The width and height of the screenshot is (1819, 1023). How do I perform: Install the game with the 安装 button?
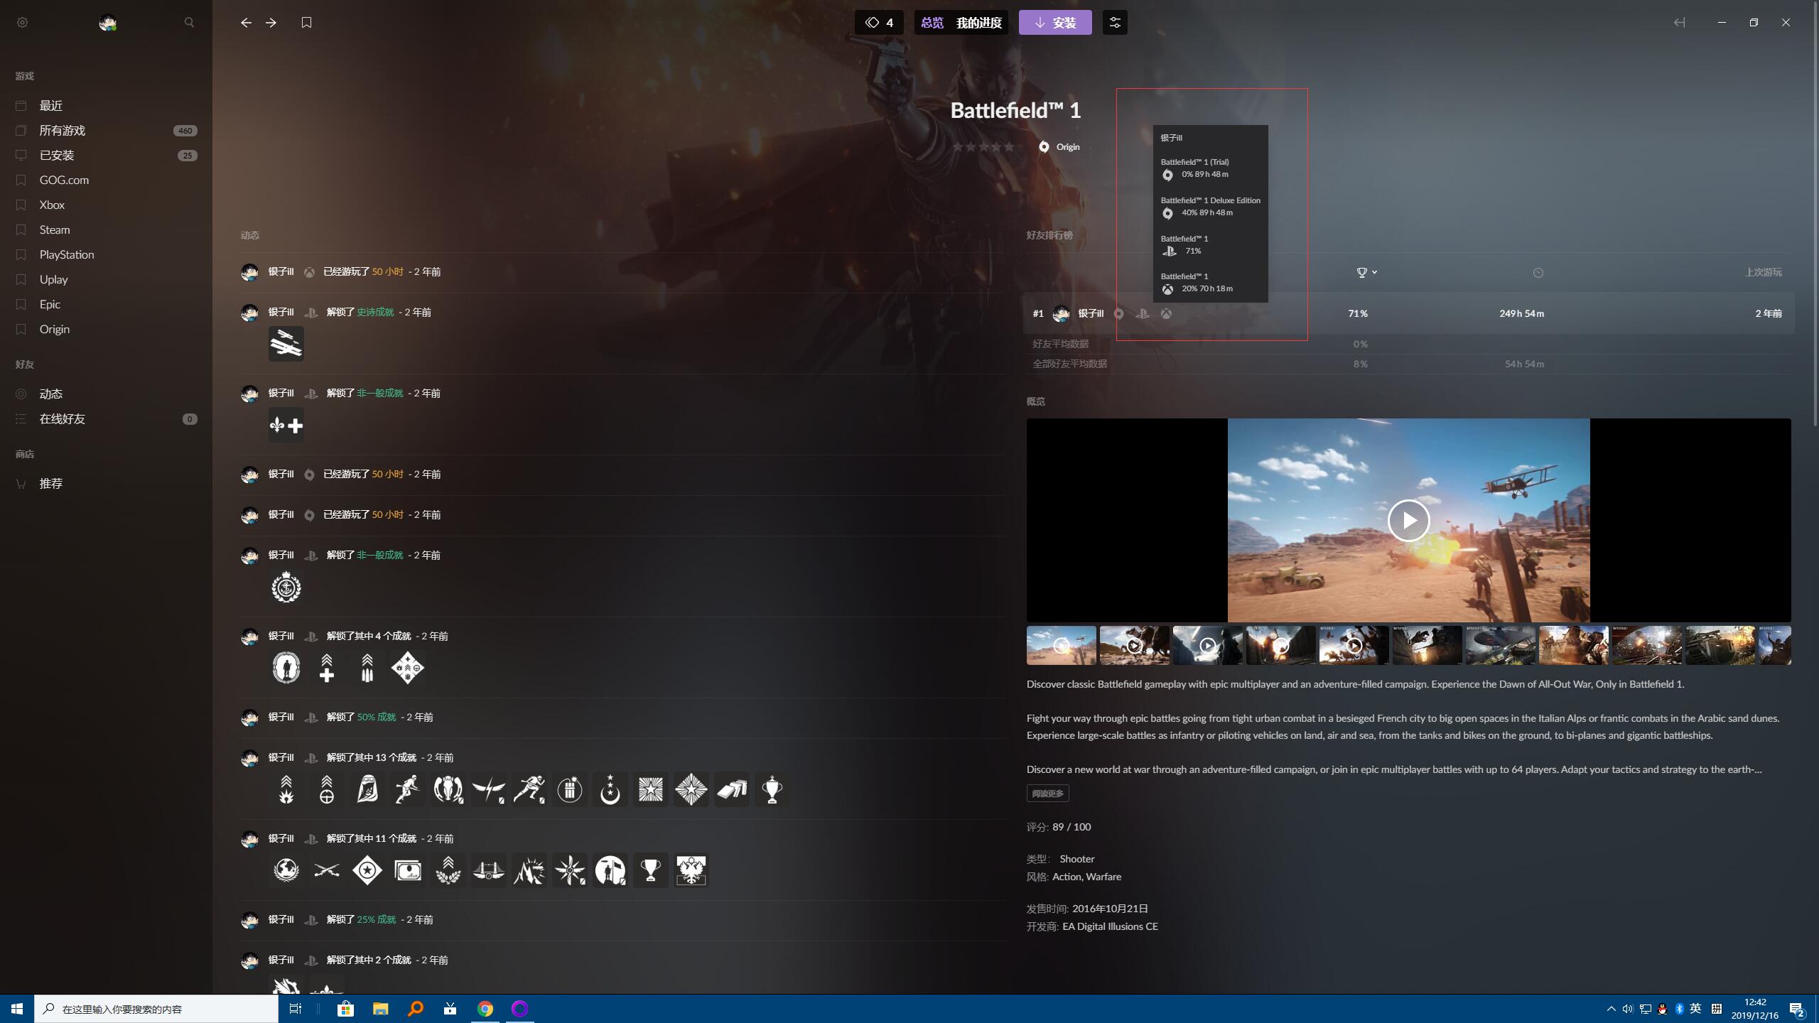[1055, 23]
